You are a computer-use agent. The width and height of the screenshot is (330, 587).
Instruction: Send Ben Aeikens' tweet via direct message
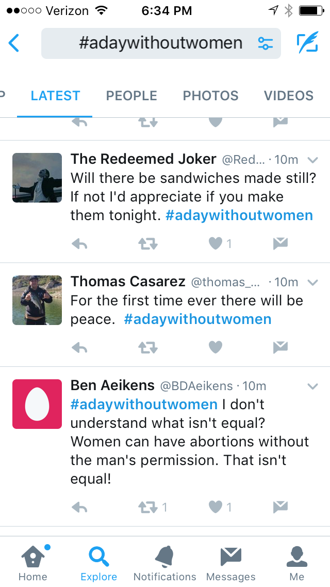280,507
